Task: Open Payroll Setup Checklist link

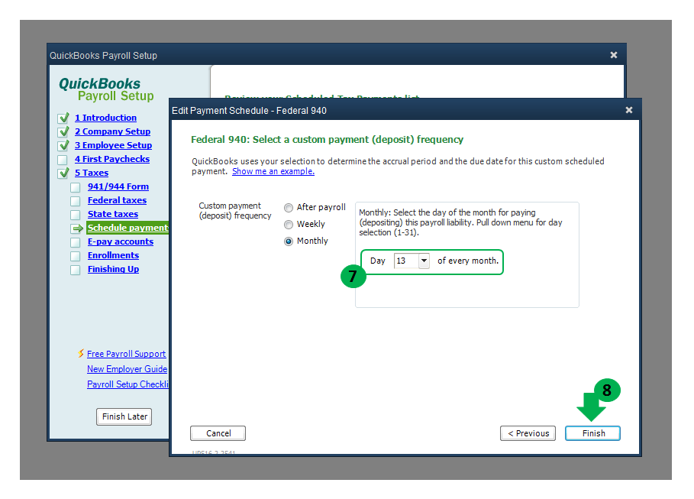Action: [x=128, y=384]
